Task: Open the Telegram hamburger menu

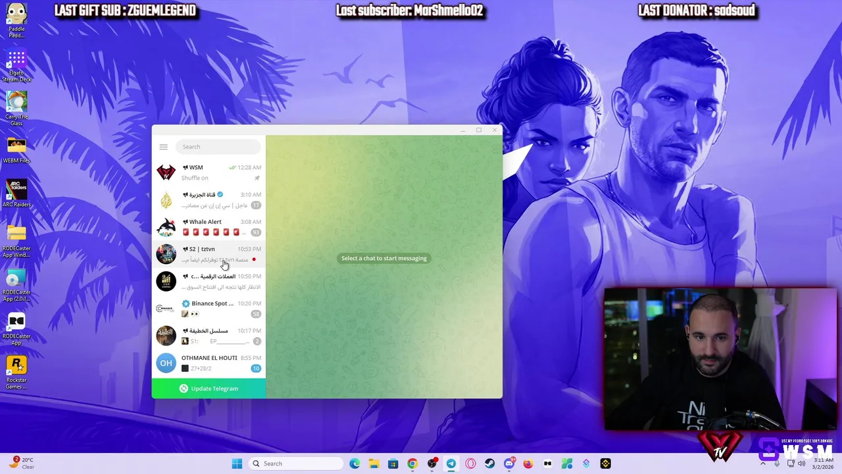Action: pos(164,147)
